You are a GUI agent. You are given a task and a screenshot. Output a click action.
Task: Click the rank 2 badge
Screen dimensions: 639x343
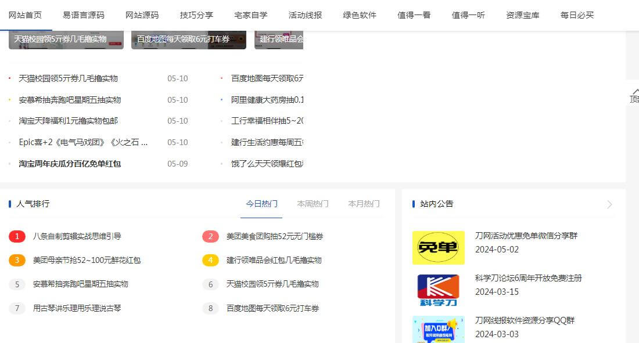211,236
